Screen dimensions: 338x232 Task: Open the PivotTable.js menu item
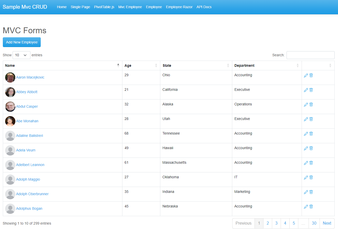coord(104,7)
